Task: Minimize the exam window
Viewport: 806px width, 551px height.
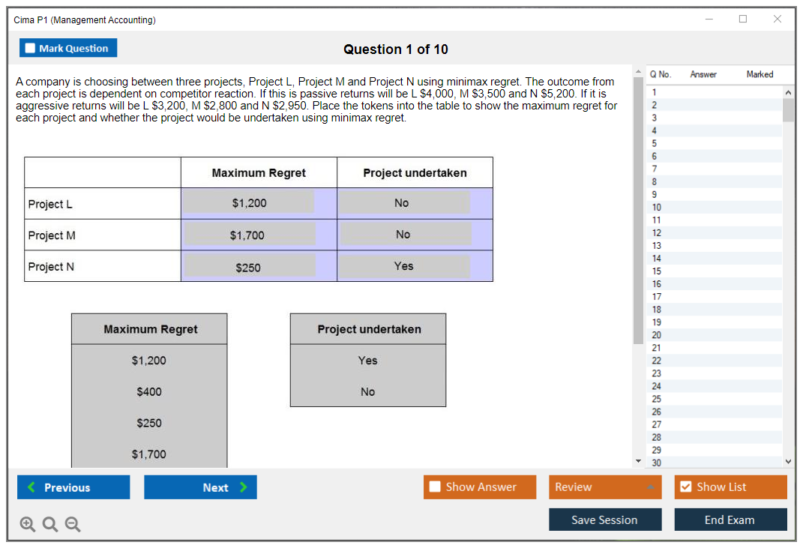Action: [x=709, y=19]
